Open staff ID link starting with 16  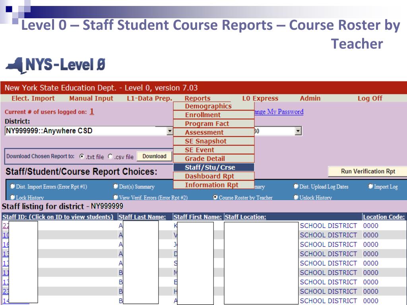click(x=6, y=244)
